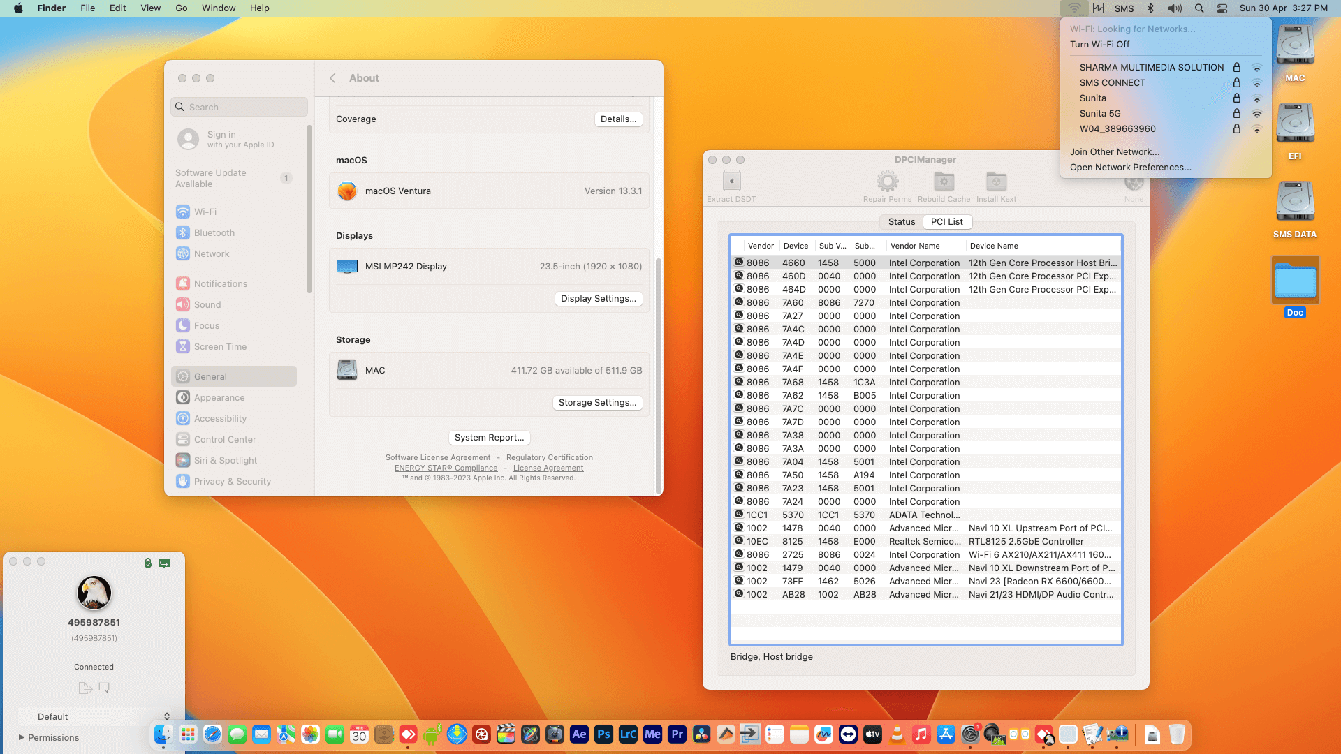Screen dimensions: 1341x754
Task: Click Sign in with your Apple ID
Action: 234,139
